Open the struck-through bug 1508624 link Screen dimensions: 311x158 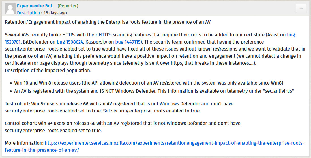pos(70,42)
